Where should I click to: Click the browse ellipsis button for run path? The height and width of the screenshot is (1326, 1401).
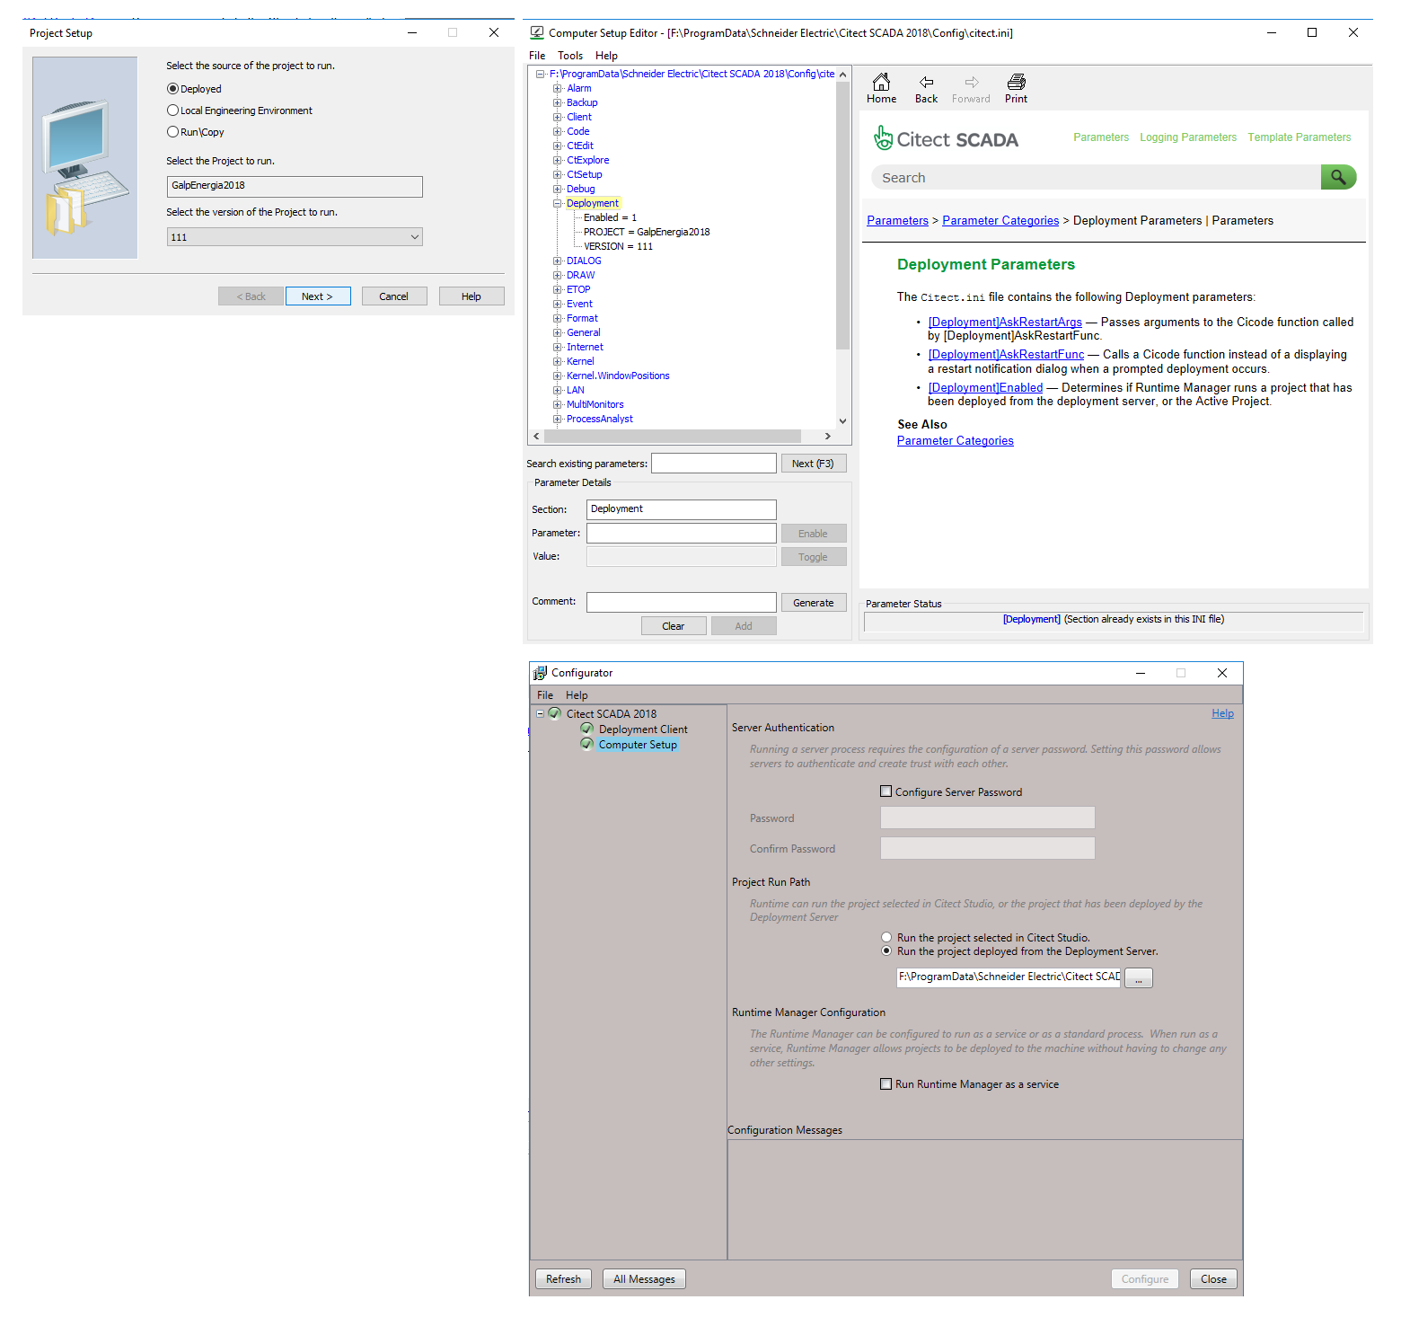pyautogui.click(x=1138, y=977)
